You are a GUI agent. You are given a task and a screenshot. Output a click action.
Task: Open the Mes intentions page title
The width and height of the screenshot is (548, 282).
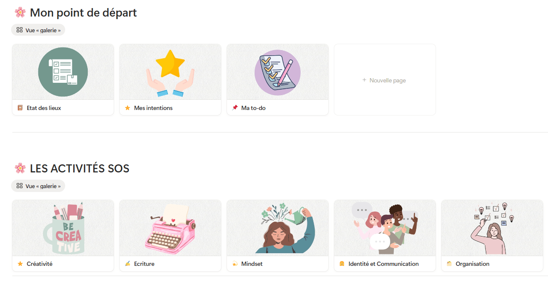(x=153, y=108)
